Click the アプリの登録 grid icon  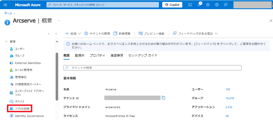pyautogui.click(x=11, y=109)
